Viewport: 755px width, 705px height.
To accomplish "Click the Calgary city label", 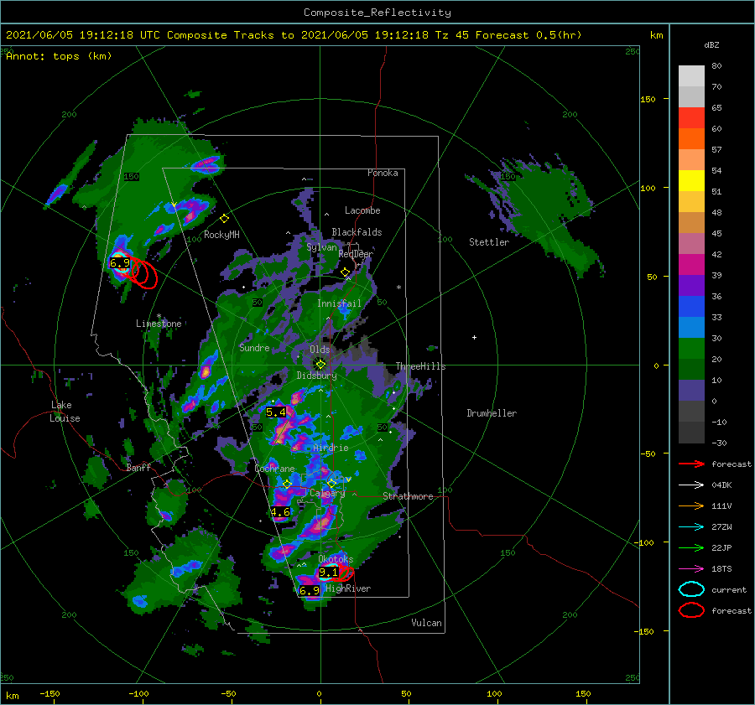I will tap(327, 493).
